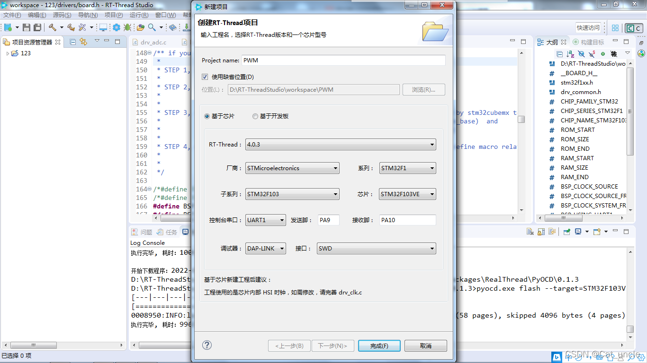Viewport: 647px width, 363px height.
Task: Click the black hash filter icon in outline
Action: [x=614, y=54]
